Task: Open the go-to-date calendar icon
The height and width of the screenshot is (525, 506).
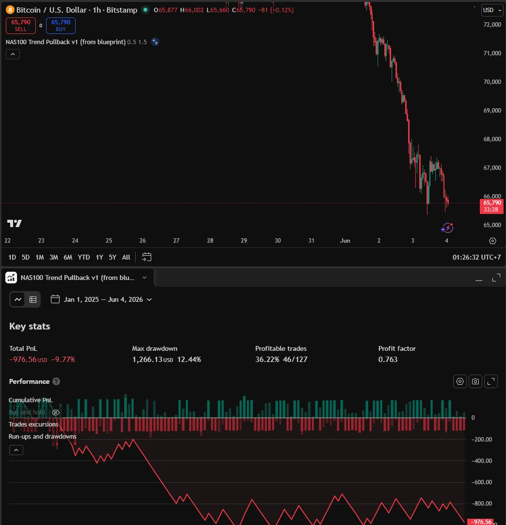Action: [x=146, y=257]
